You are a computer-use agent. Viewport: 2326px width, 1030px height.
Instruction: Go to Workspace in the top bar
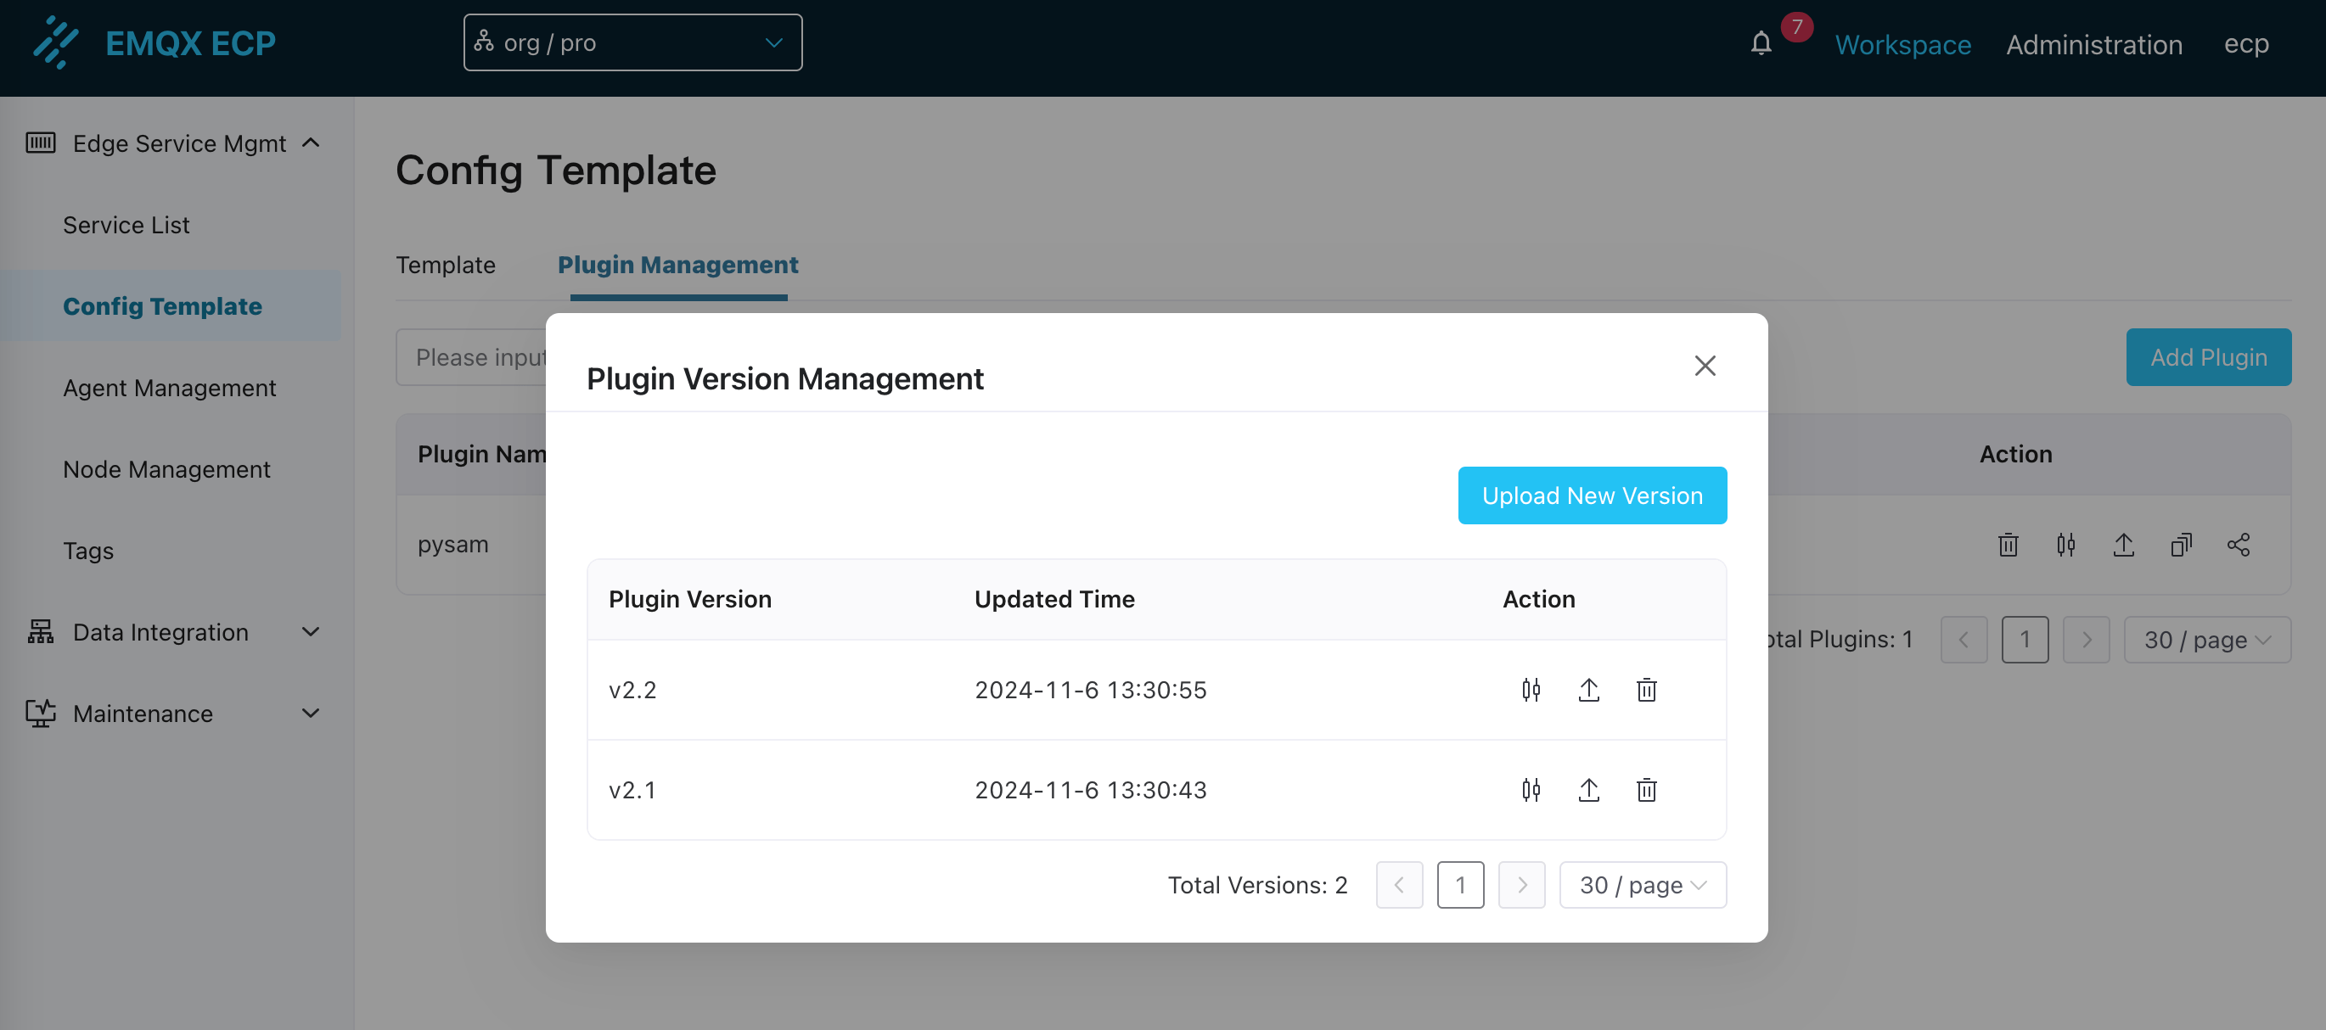tap(1902, 43)
